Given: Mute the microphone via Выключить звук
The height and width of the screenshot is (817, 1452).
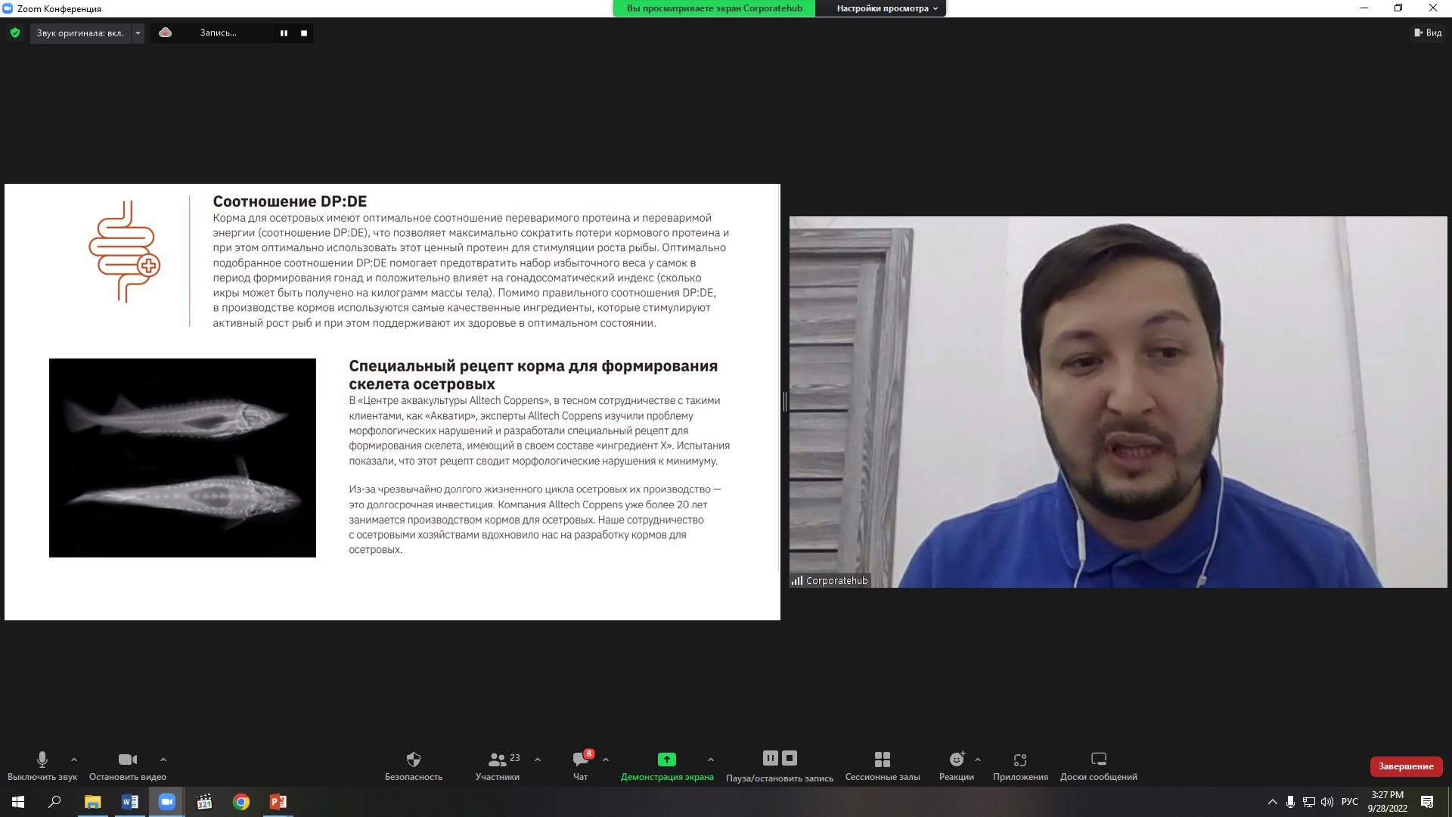Looking at the screenshot, I should (42, 766).
